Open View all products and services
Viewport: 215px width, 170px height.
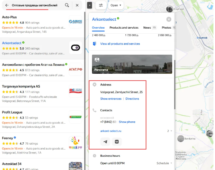tap(120, 44)
